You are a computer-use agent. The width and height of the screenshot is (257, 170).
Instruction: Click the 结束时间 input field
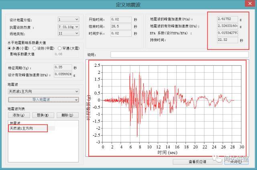point(121,26)
